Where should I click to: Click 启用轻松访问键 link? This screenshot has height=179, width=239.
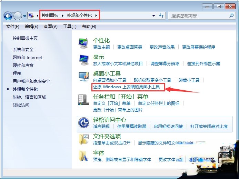(168, 126)
